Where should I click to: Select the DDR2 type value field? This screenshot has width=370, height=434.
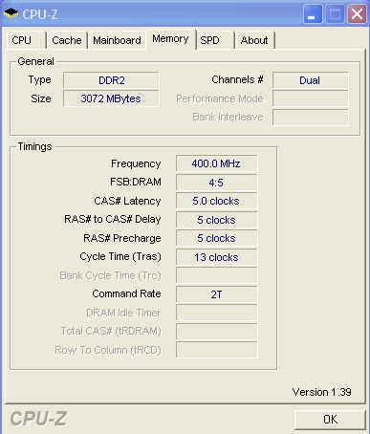111,80
